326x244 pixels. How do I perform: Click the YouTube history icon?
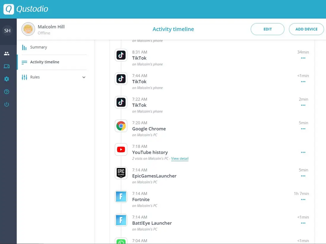(x=121, y=149)
